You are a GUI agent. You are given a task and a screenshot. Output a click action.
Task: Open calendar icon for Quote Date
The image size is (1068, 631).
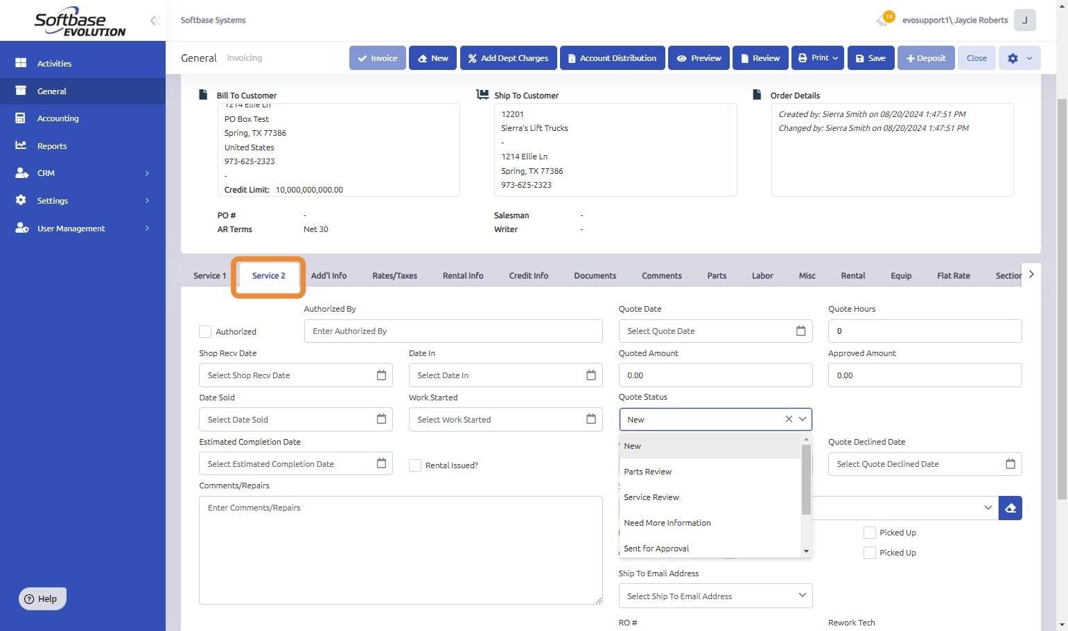(x=800, y=331)
